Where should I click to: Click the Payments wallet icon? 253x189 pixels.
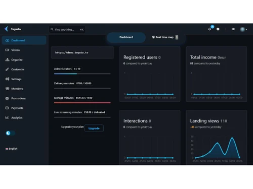coord(7,108)
